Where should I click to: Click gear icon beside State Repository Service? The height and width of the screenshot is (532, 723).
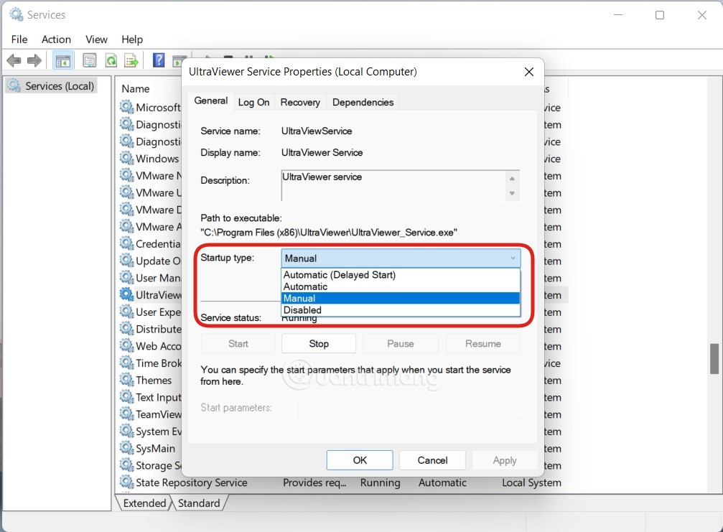click(x=127, y=482)
